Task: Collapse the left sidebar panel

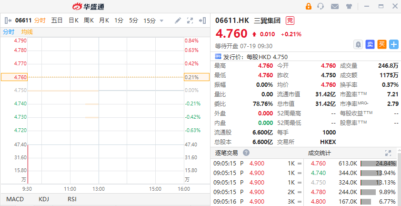Action: click(x=8, y=21)
